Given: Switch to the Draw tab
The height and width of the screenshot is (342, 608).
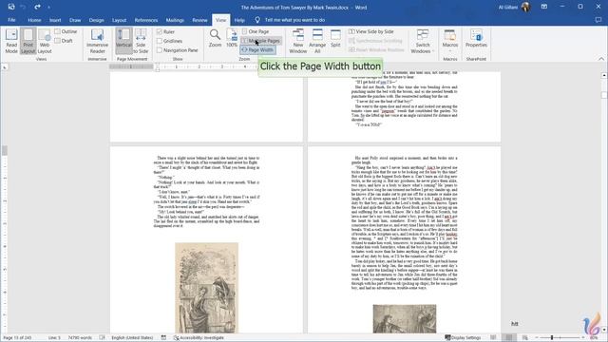Looking at the screenshot, I should pos(75,20).
